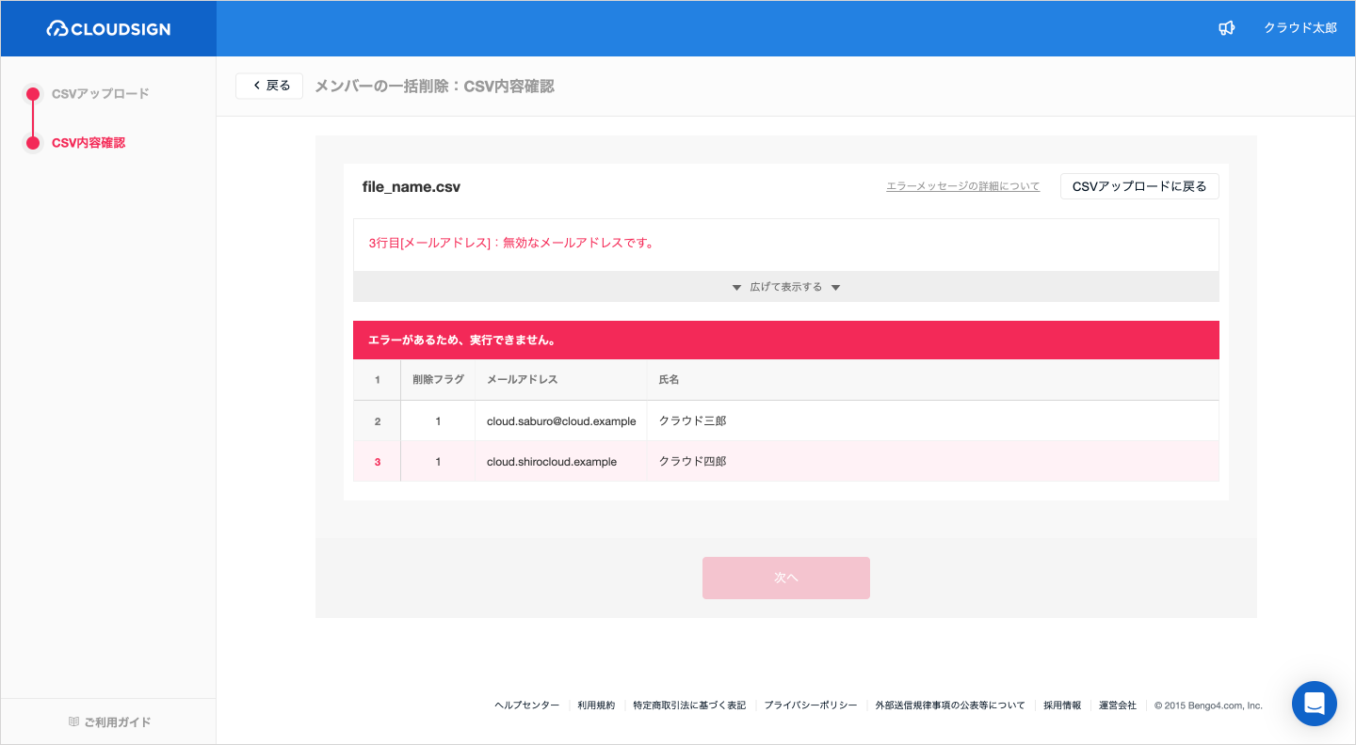1356x745 pixels.
Task: Click the クラウド四郎 name cell
Action: pos(932,462)
